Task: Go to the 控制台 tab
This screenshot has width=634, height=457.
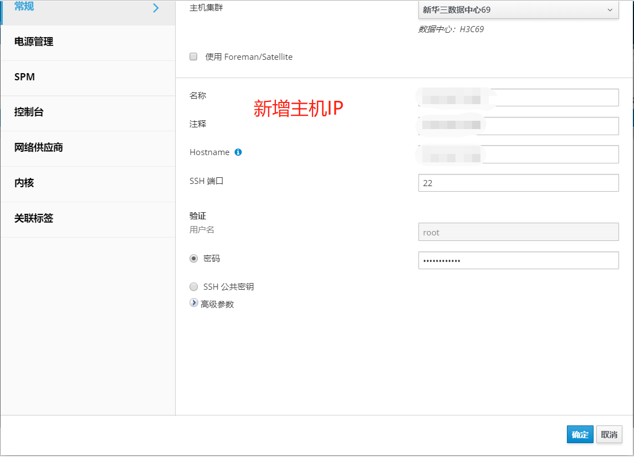Action: point(29,112)
